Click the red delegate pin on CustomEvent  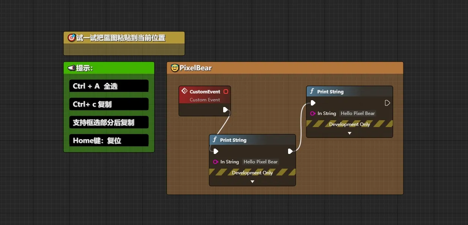click(x=226, y=92)
